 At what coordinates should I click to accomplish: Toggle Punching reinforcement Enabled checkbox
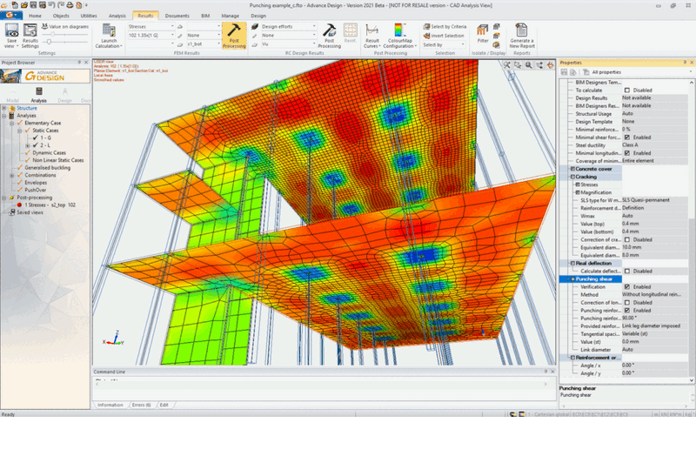(627, 311)
